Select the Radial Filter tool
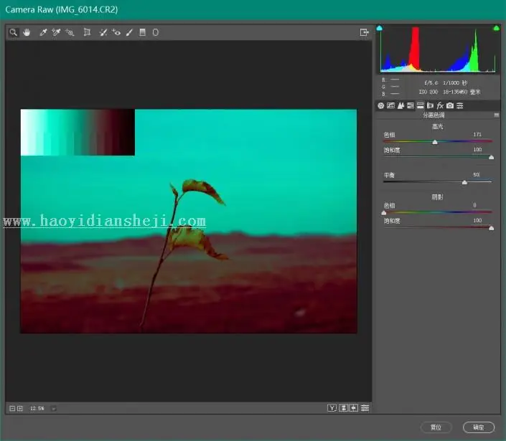The height and width of the screenshot is (441, 506). (x=156, y=32)
